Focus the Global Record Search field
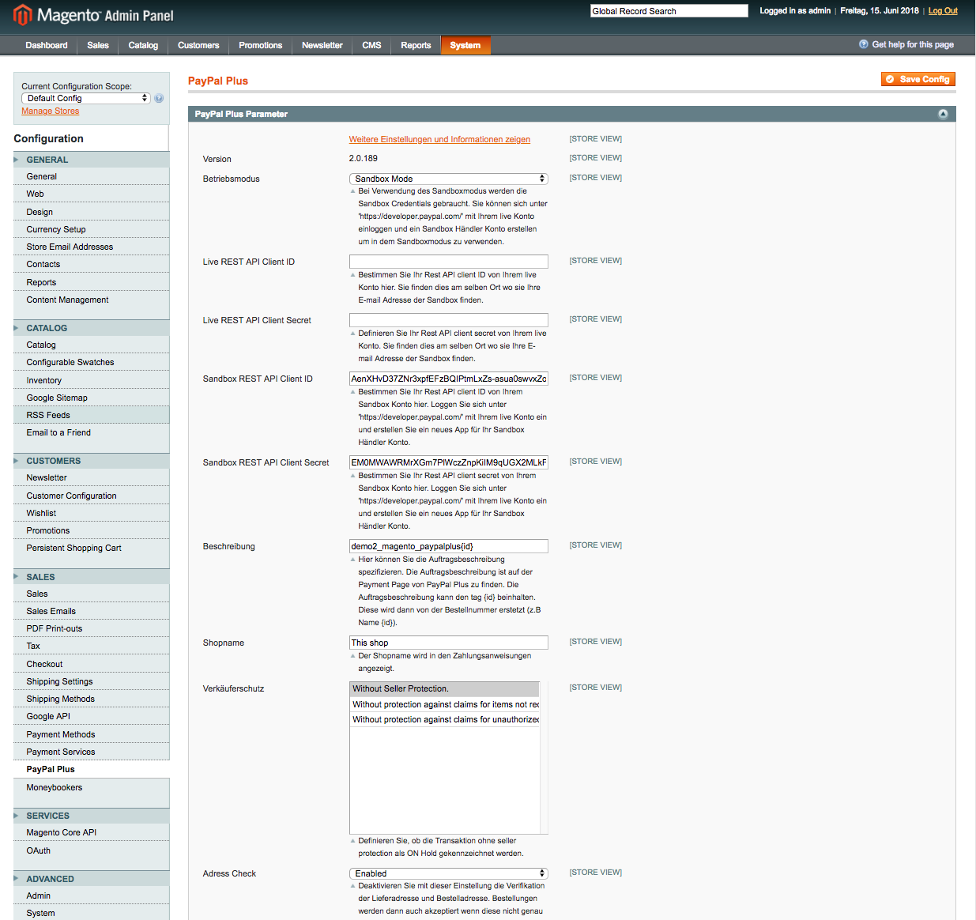Viewport: 976px width, 920px height. click(x=669, y=11)
